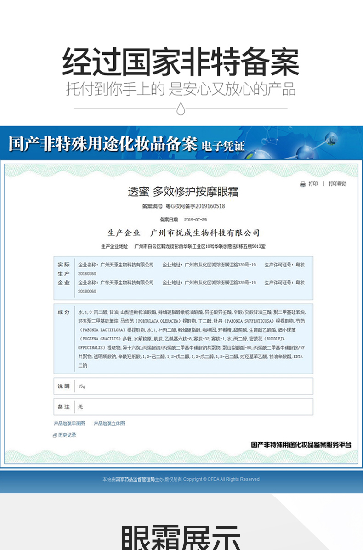Click the 备注 field showing 无

(x=183, y=407)
